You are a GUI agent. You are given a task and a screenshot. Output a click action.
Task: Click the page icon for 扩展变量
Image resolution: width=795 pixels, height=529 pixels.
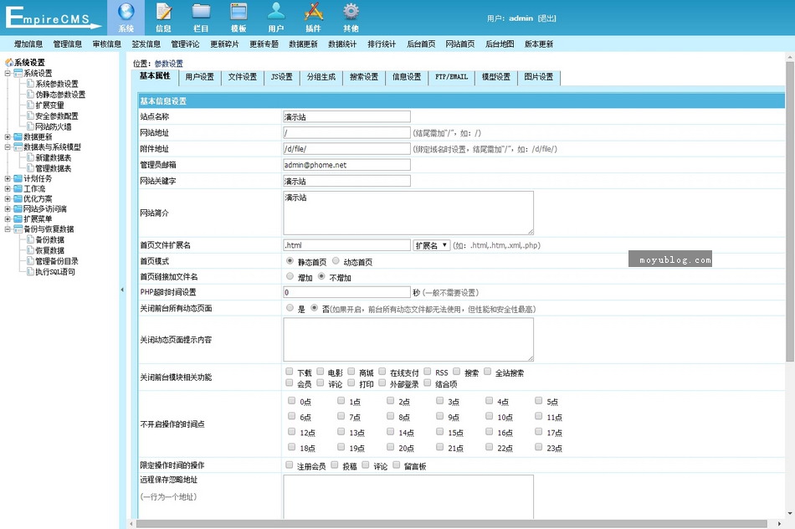30,105
